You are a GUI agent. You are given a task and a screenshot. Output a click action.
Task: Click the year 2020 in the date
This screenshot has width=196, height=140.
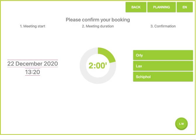[51, 64]
